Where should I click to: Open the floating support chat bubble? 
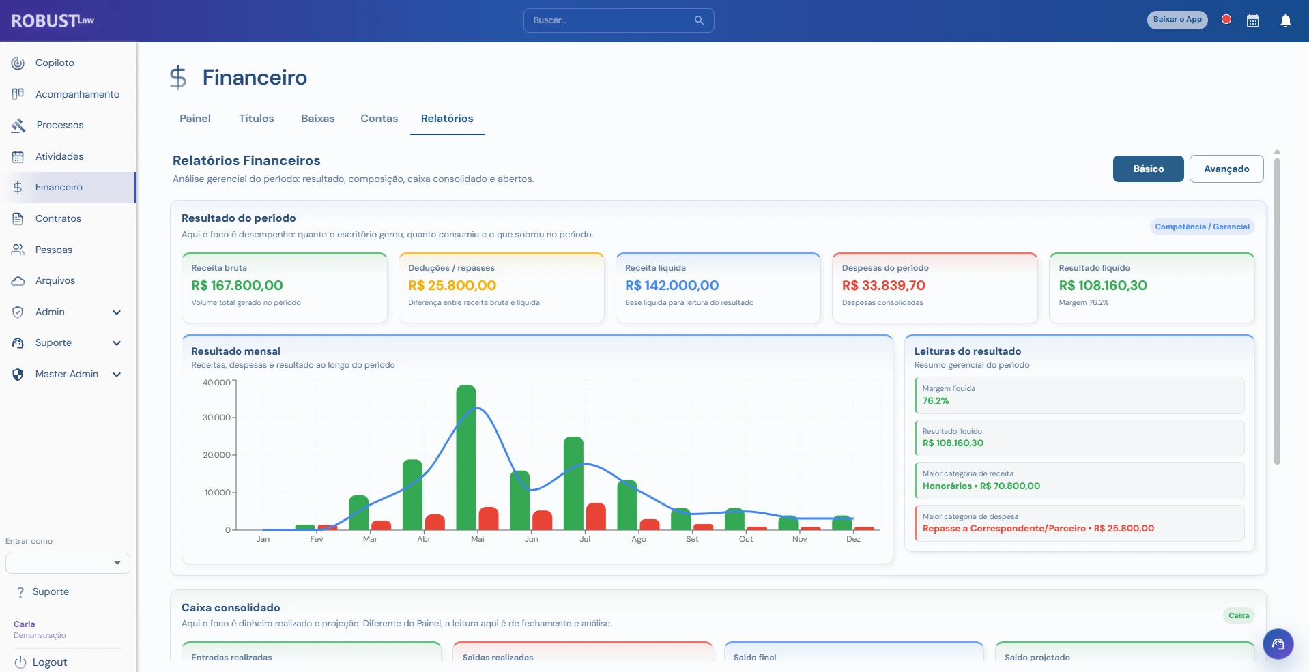click(x=1278, y=644)
